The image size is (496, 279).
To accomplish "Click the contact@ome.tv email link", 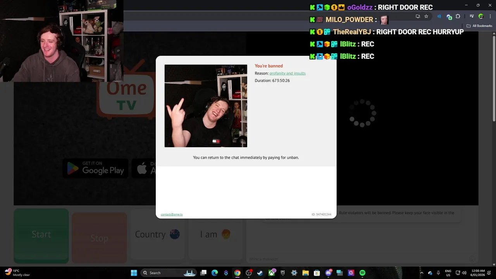I will (x=172, y=214).
